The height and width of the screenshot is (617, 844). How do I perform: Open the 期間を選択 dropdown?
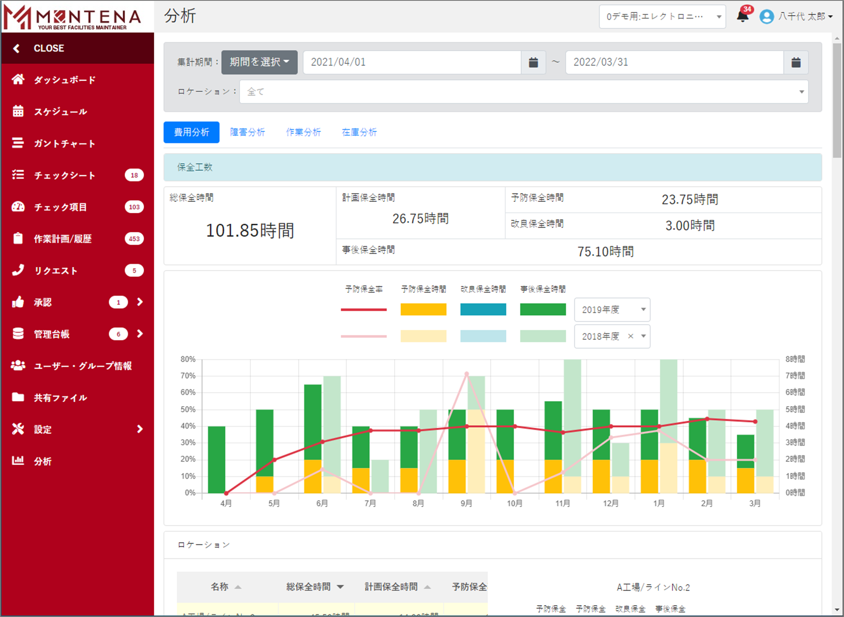point(259,62)
